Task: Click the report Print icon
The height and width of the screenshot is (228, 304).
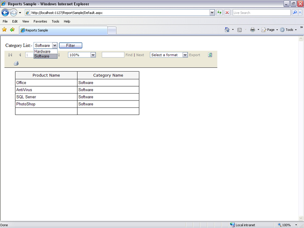Action: [x=16, y=63]
